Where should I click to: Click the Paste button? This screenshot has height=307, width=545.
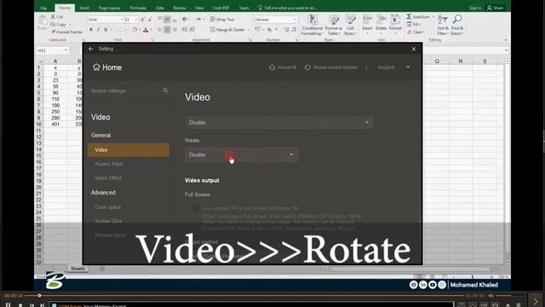tap(43, 23)
